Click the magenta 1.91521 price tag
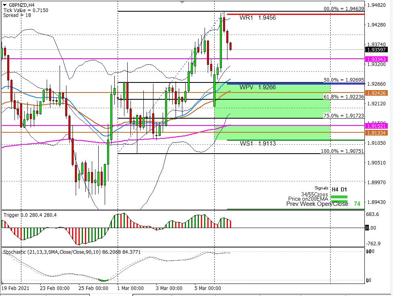393x296 pixels. pos(376,126)
